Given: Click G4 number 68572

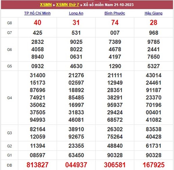Looking at the screenshot, I should [x=115, y=120].
